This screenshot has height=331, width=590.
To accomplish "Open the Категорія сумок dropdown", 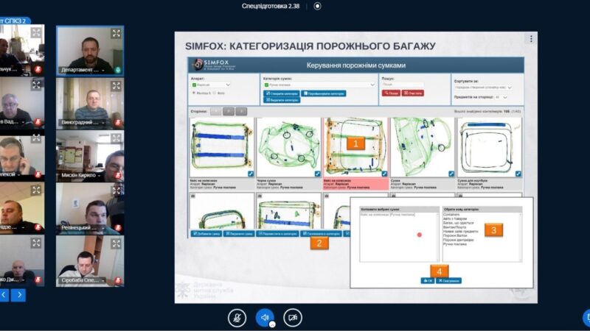I will [319, 85].
